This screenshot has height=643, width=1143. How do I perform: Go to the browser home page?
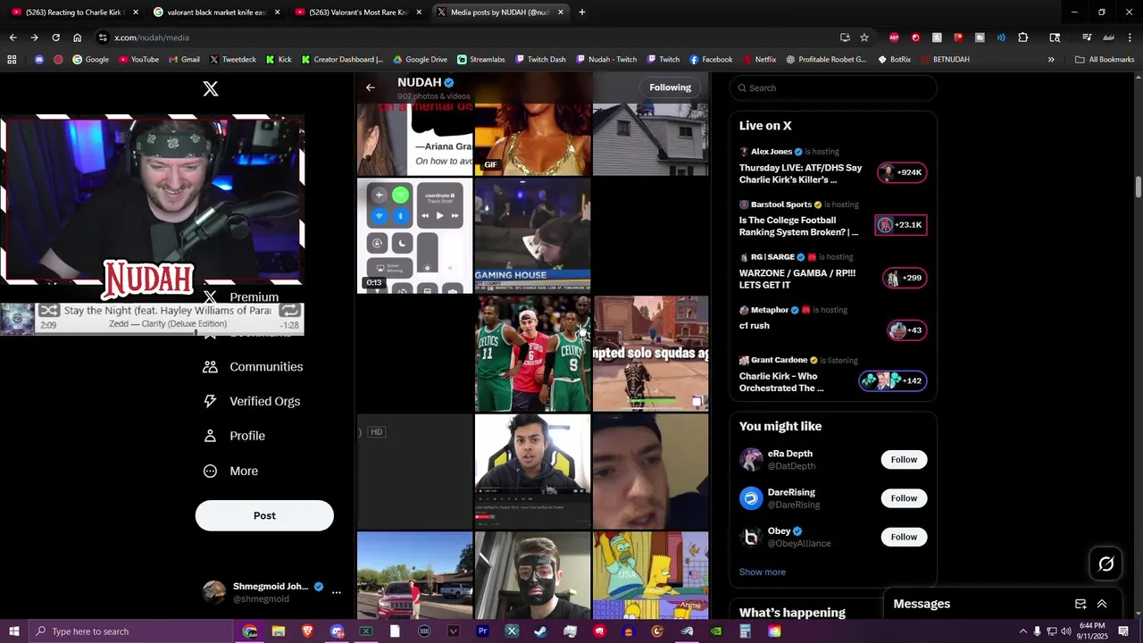[77, 38]
